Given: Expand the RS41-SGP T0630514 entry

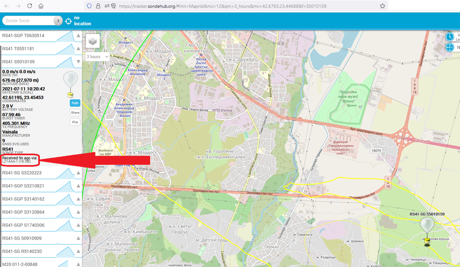Looking at the screenshot, I should point(78,36).
